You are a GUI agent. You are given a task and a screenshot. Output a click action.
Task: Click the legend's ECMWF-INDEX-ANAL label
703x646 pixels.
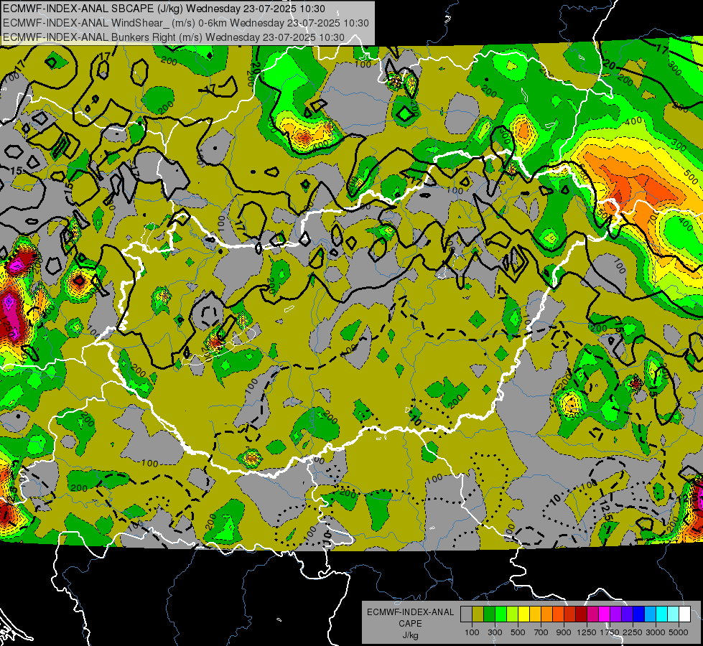[410, 612]
